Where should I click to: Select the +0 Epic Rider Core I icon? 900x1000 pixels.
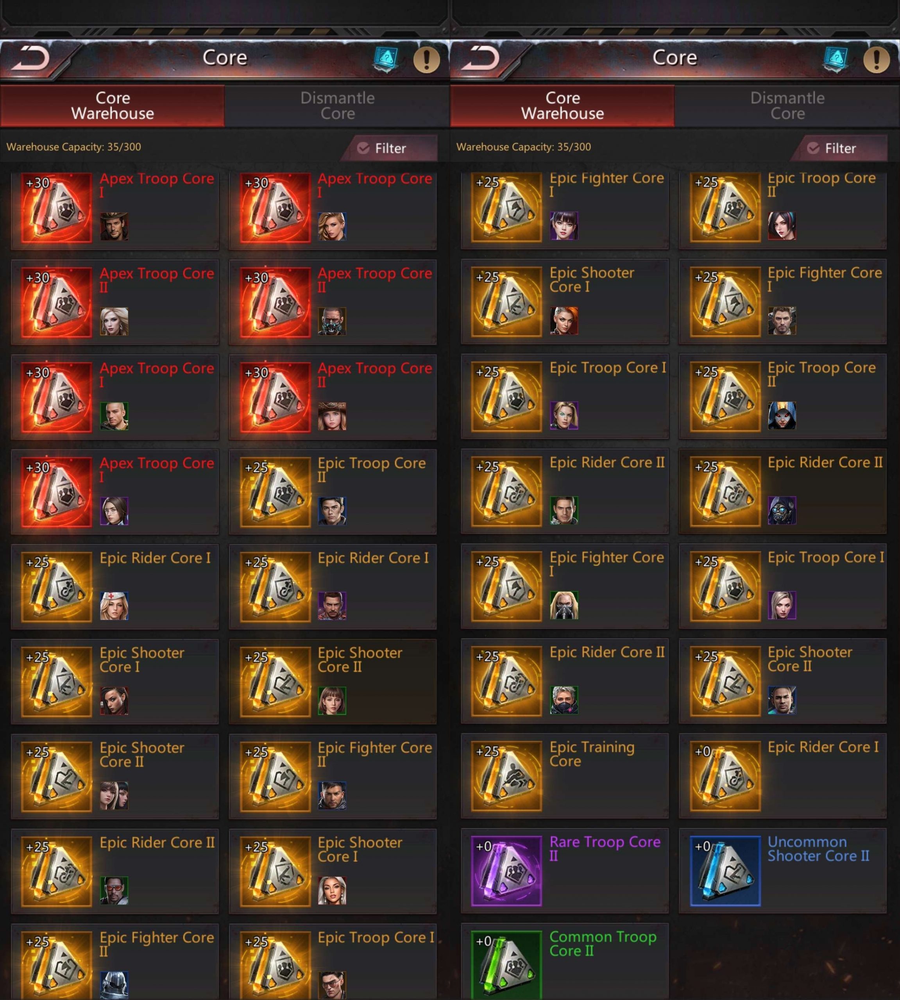[725, 776]
